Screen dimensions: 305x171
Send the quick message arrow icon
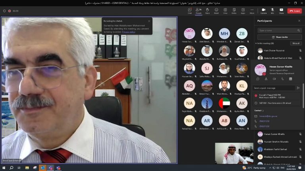point(298,88)
